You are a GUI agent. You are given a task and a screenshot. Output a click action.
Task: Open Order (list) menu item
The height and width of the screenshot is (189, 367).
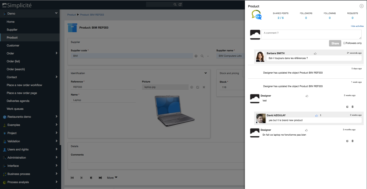click(13, 61)
